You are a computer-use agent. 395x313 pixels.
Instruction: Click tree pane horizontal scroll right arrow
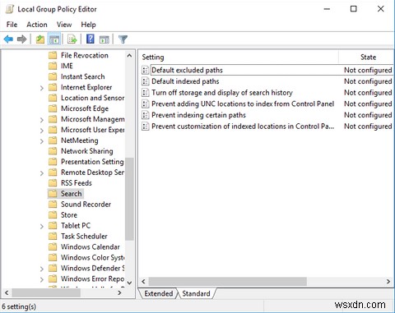(119, 292)
